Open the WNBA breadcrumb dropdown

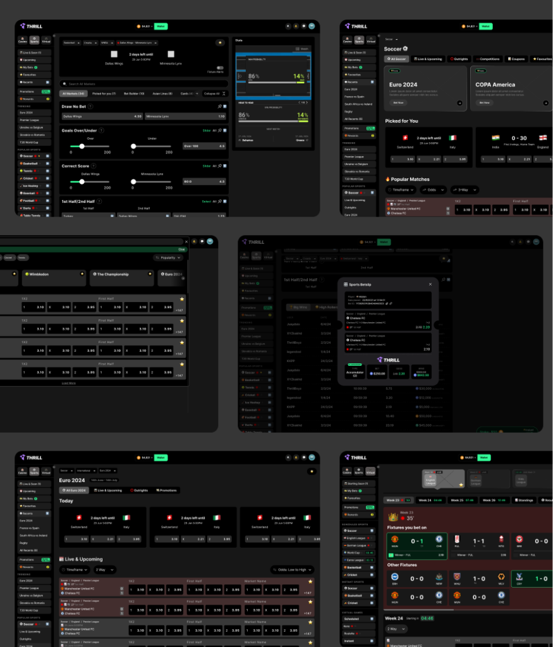point(107,42)
